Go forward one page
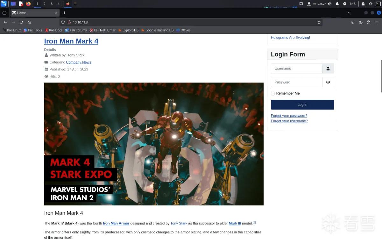This screenshot has height=241, width=382. (x=13, y=22)
